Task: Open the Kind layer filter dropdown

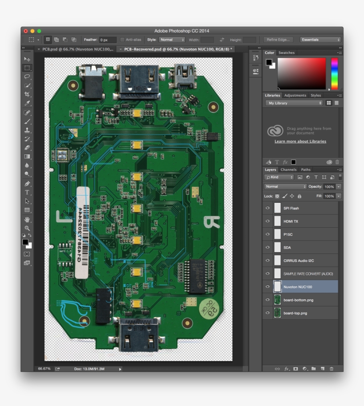Action: (279, 177)
